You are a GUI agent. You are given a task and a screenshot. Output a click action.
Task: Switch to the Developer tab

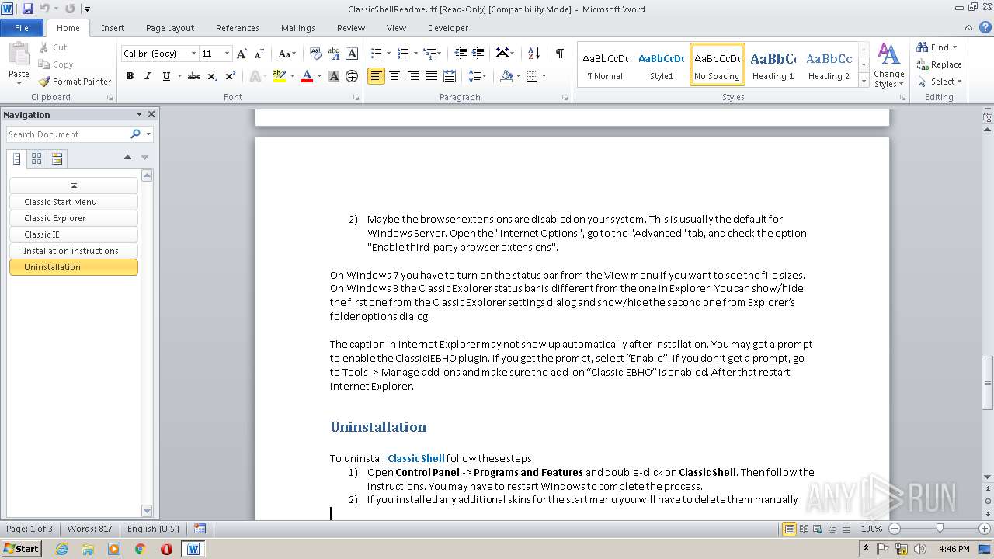448,28
